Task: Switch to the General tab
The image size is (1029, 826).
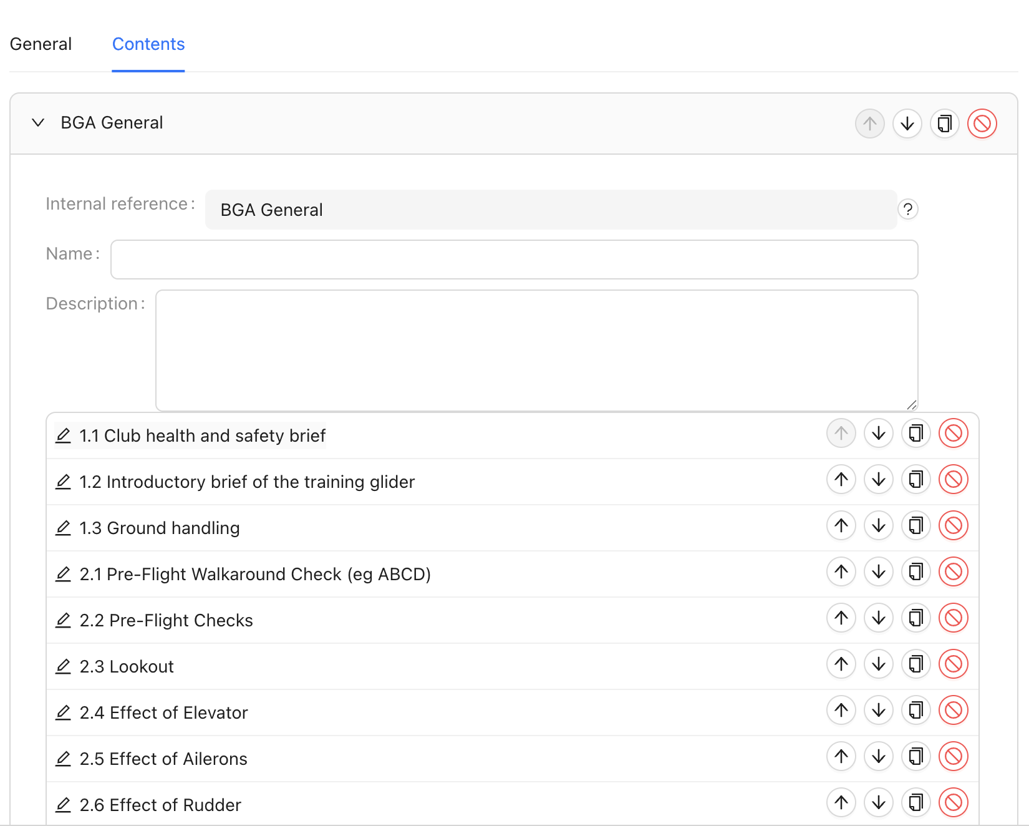Action: coord(41,44)
